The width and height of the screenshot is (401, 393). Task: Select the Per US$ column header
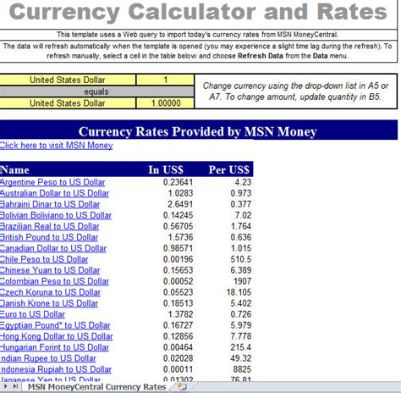click(x=229, y=170)
